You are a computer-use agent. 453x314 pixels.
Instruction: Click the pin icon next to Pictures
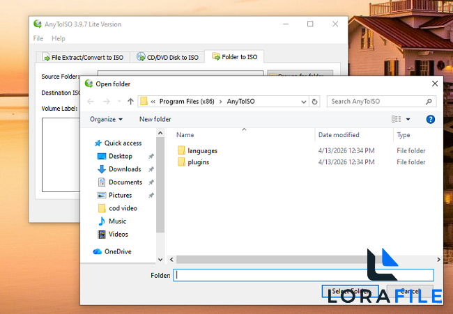151,196
